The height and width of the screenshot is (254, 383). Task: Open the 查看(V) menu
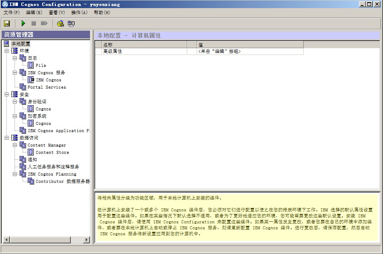pyautogui.click(x=57, y=12)
